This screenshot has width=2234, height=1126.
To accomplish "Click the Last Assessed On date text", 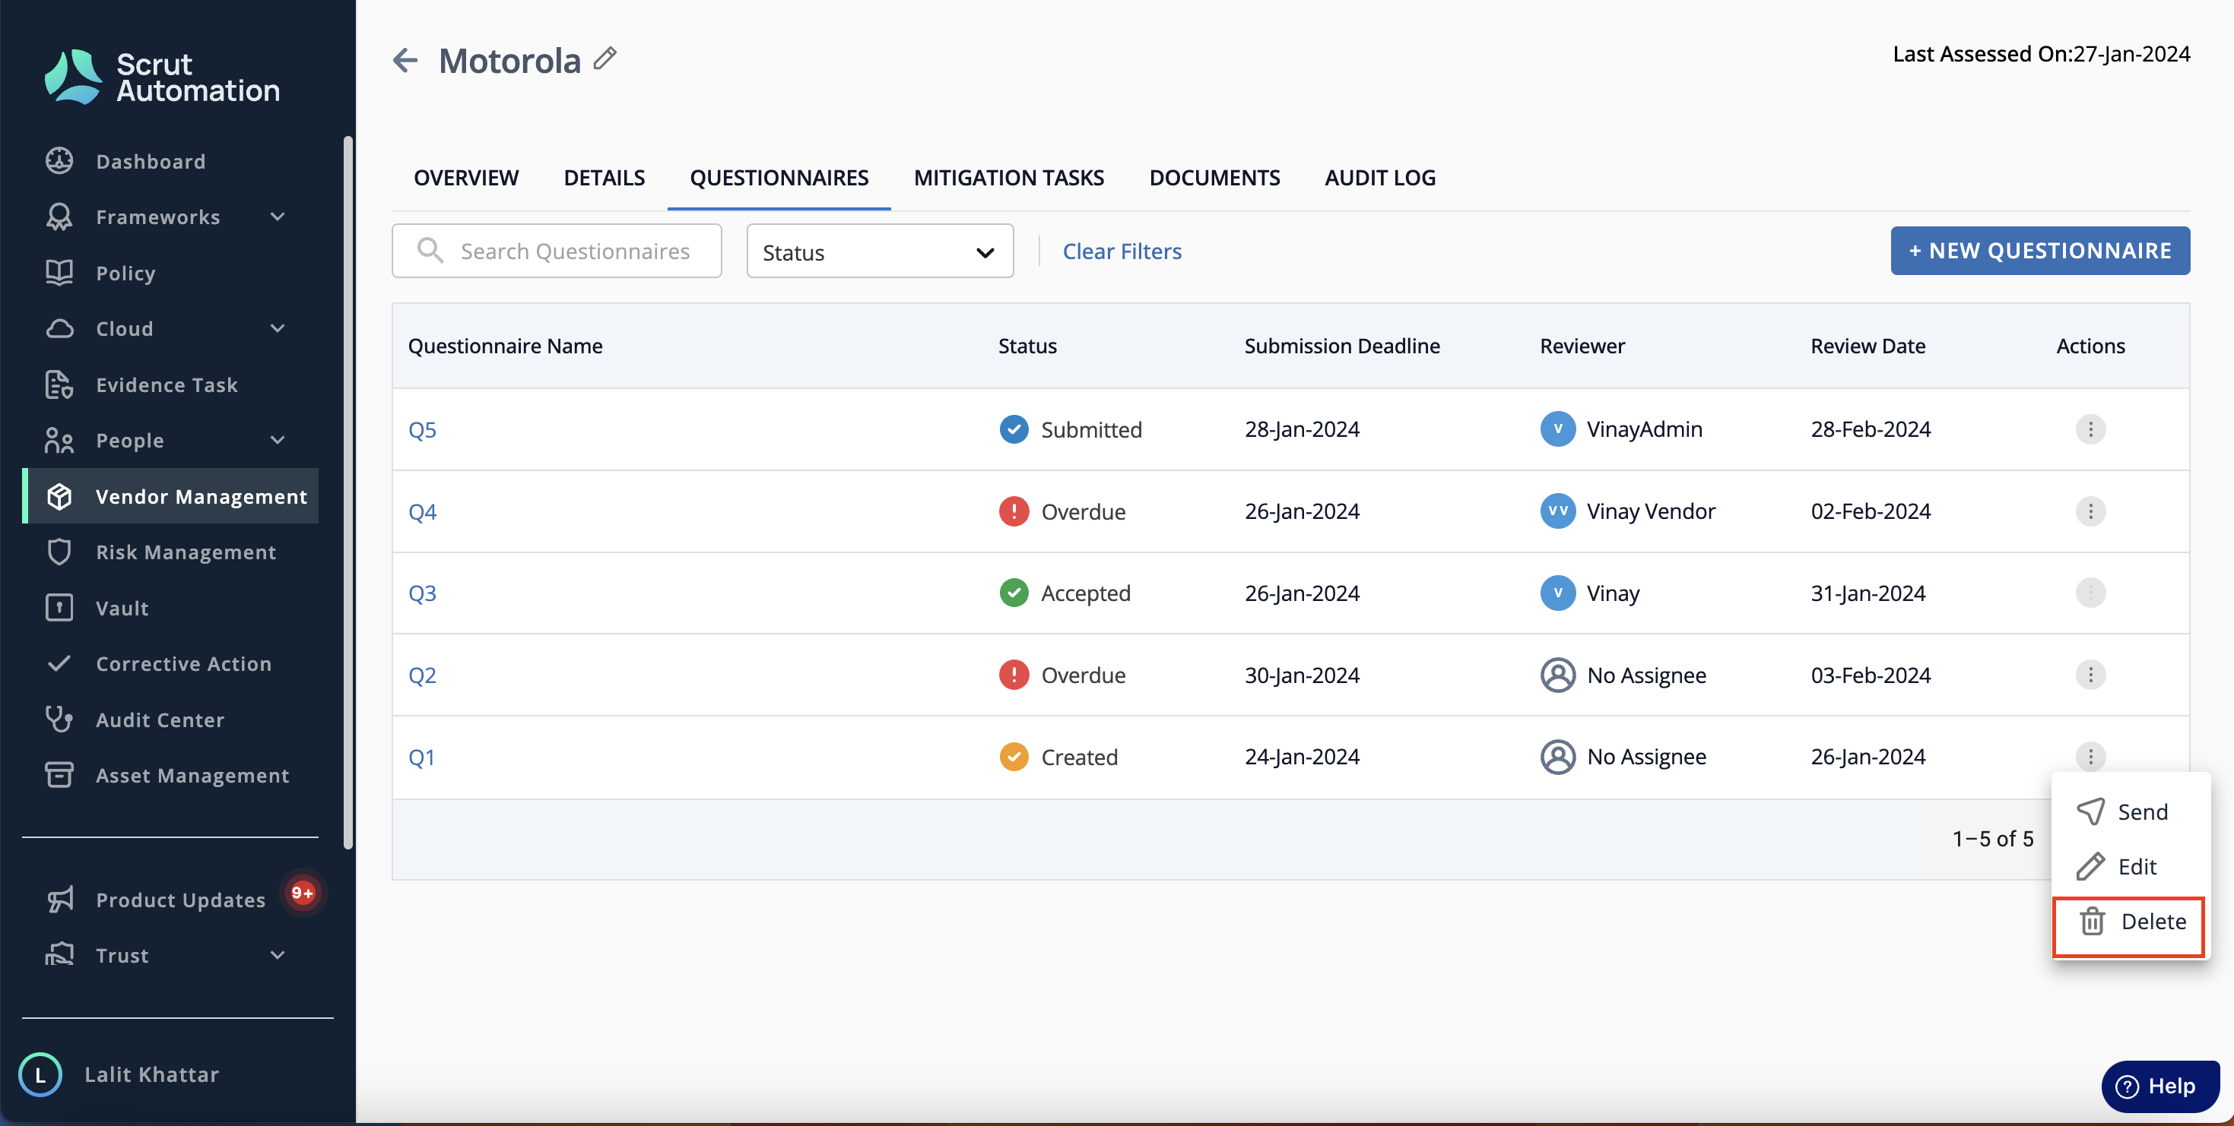I will (2041, 54).
